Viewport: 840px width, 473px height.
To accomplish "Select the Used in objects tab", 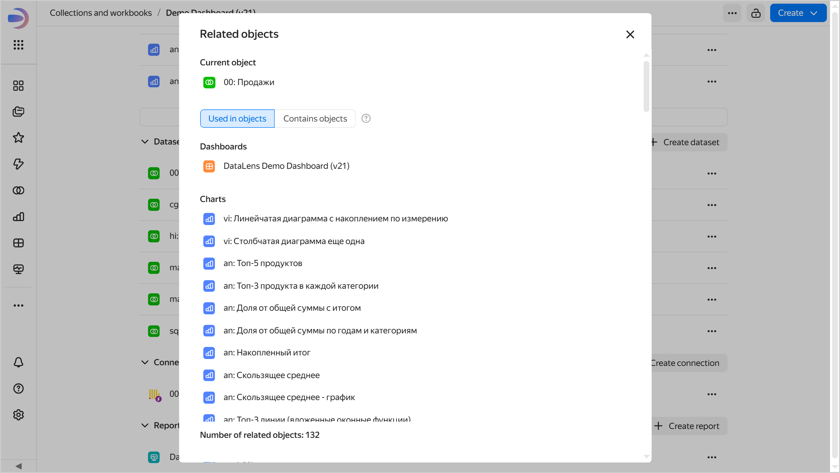I will pos(237,119).
